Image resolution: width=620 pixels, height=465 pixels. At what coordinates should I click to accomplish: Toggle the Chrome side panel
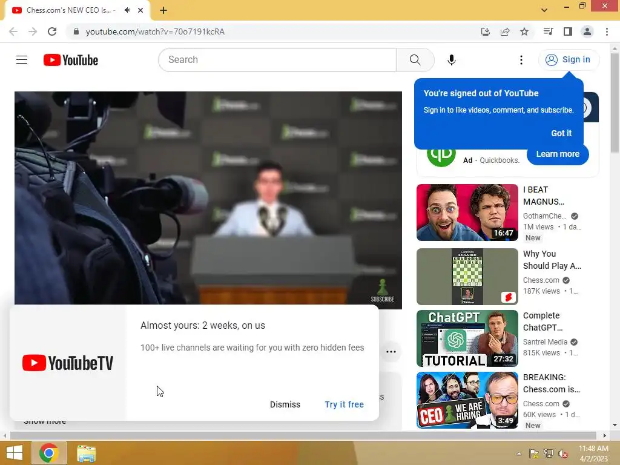tap(568, 31)
